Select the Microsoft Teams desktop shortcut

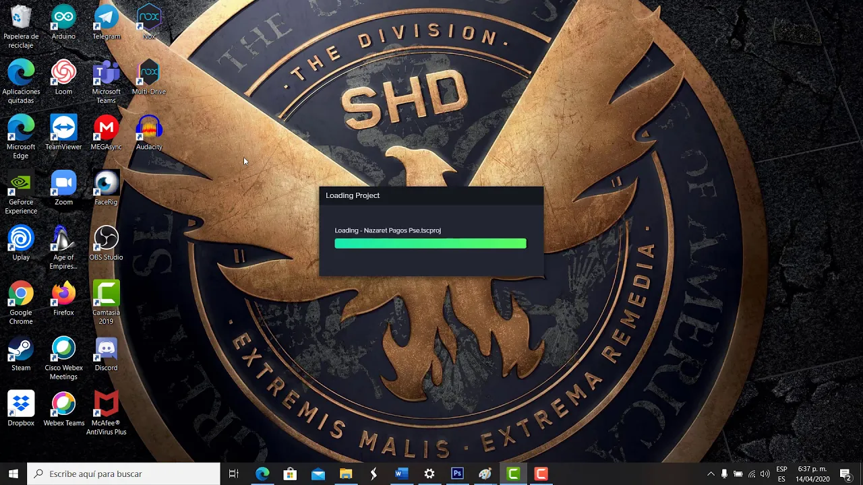106,82
